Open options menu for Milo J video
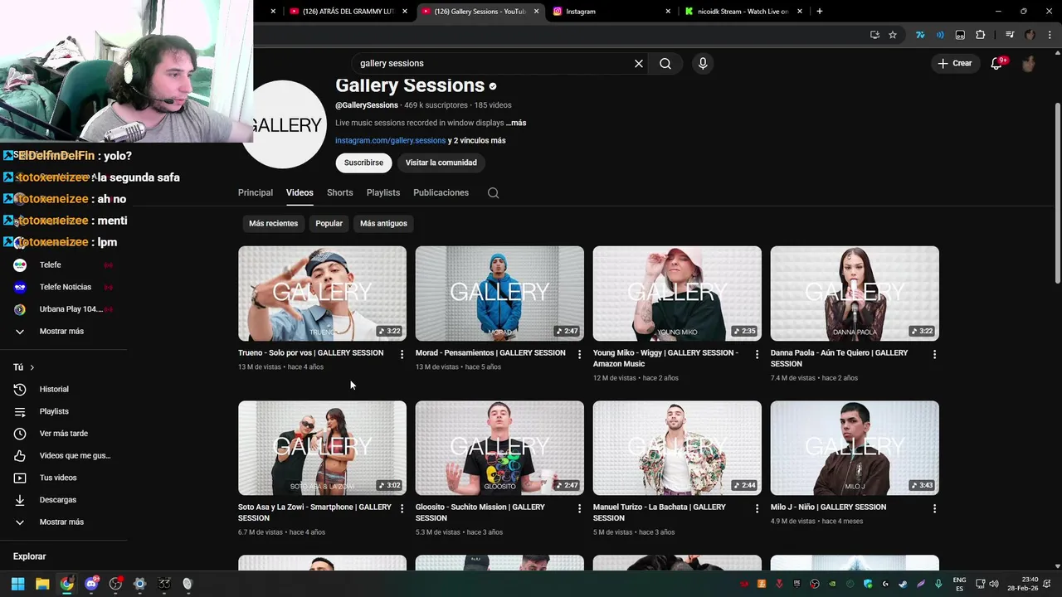The width and height of the screenshot is (1062, 597). [934, 508]
